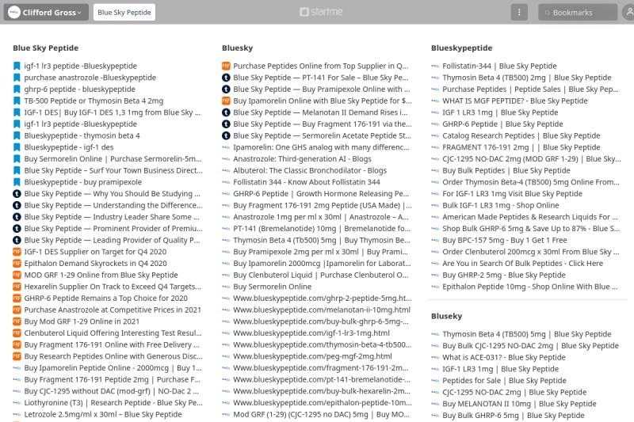Open Buy MELANOTAN II 10mg | Blue Sky Peptide

(519, 404)
